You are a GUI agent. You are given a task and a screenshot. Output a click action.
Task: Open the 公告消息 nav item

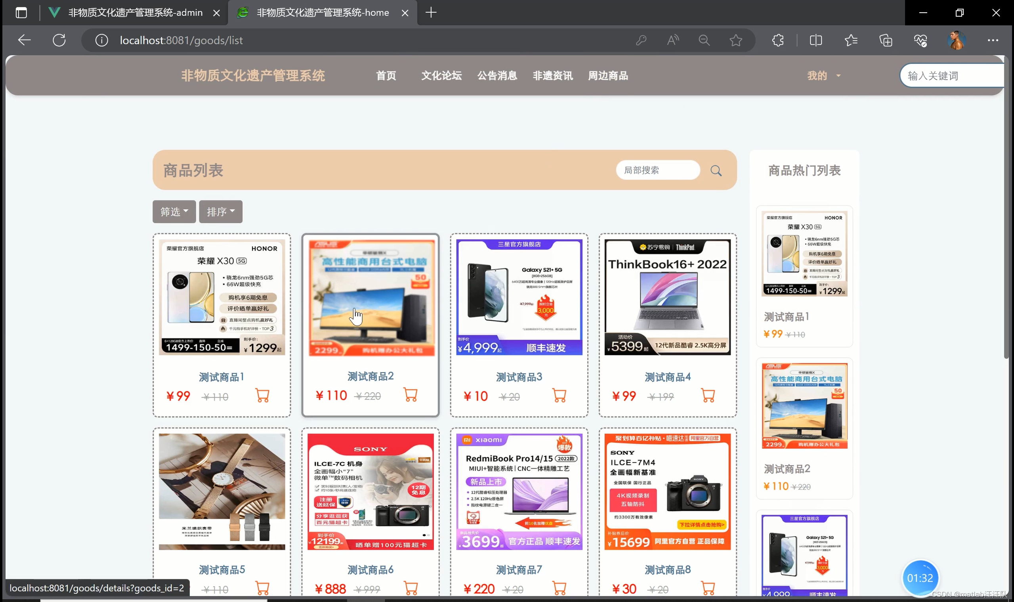[x=497, y=76]
